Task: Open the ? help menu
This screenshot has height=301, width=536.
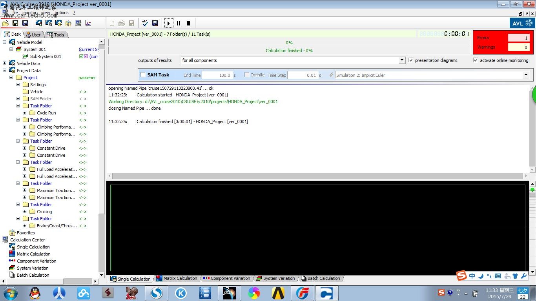Action: 74,13
